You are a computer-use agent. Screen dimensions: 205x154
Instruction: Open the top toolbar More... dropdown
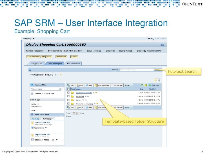tap(128, 85)
